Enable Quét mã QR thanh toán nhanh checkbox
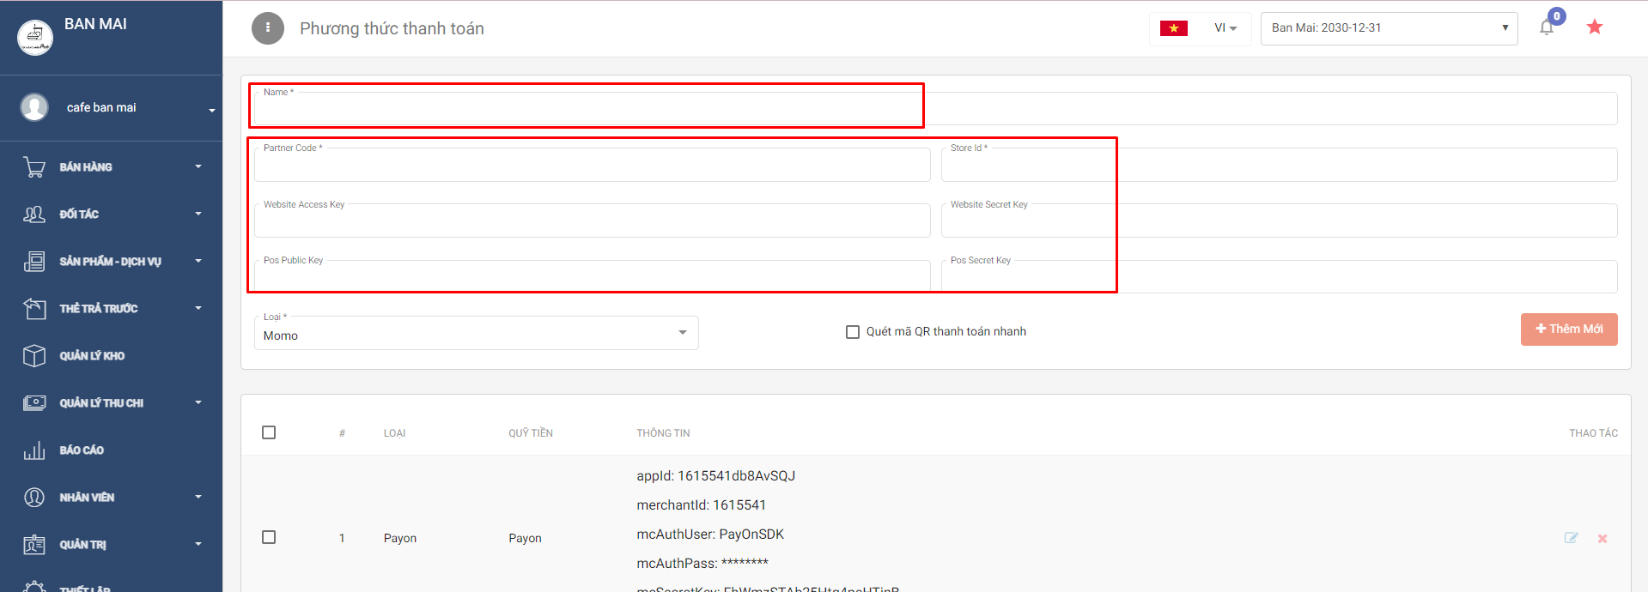The image size is (1648, 592). pos(853,332)
